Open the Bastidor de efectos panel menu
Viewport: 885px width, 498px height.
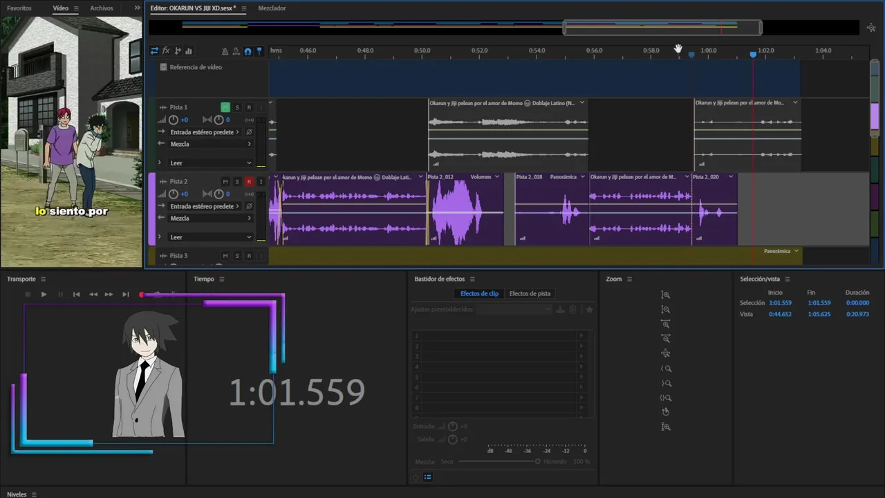472,279
